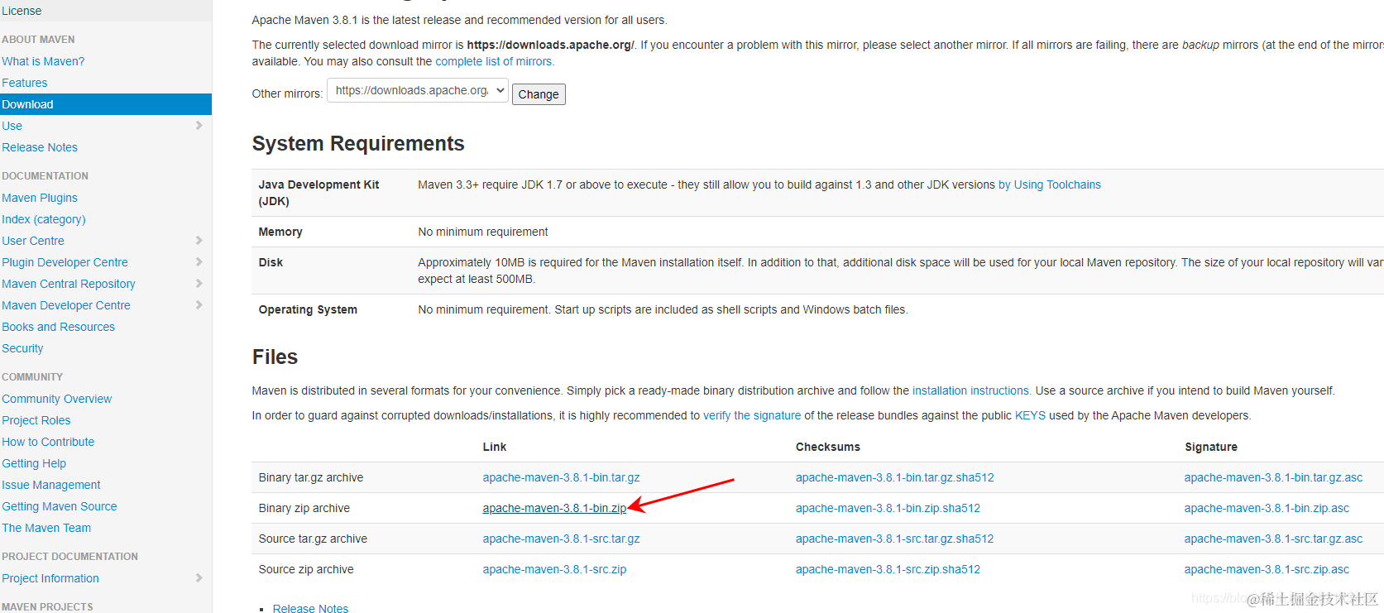The width and height of the screenshot is (1384, 613).
Task: Open apache-maven-3.8.1-src.zip.sha512 checksum
Action: click(x=888, y=569)
